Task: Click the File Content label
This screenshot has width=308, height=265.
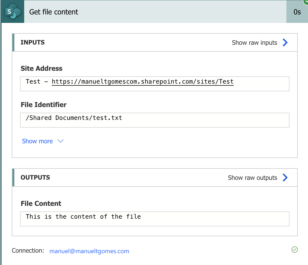Action: (x=41, y=204)
